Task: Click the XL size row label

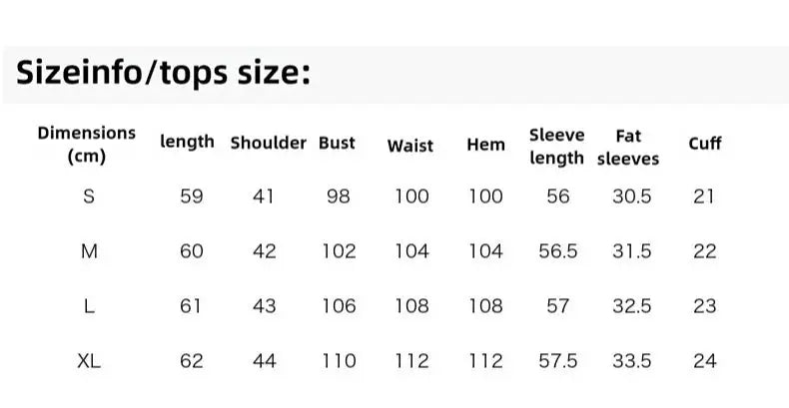Action: (x=89, y=361)
